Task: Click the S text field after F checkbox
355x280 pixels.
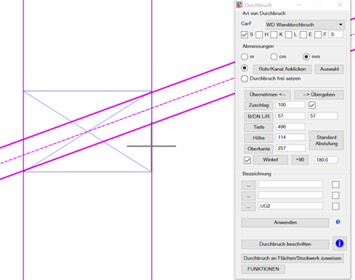Action: [336, 35]
